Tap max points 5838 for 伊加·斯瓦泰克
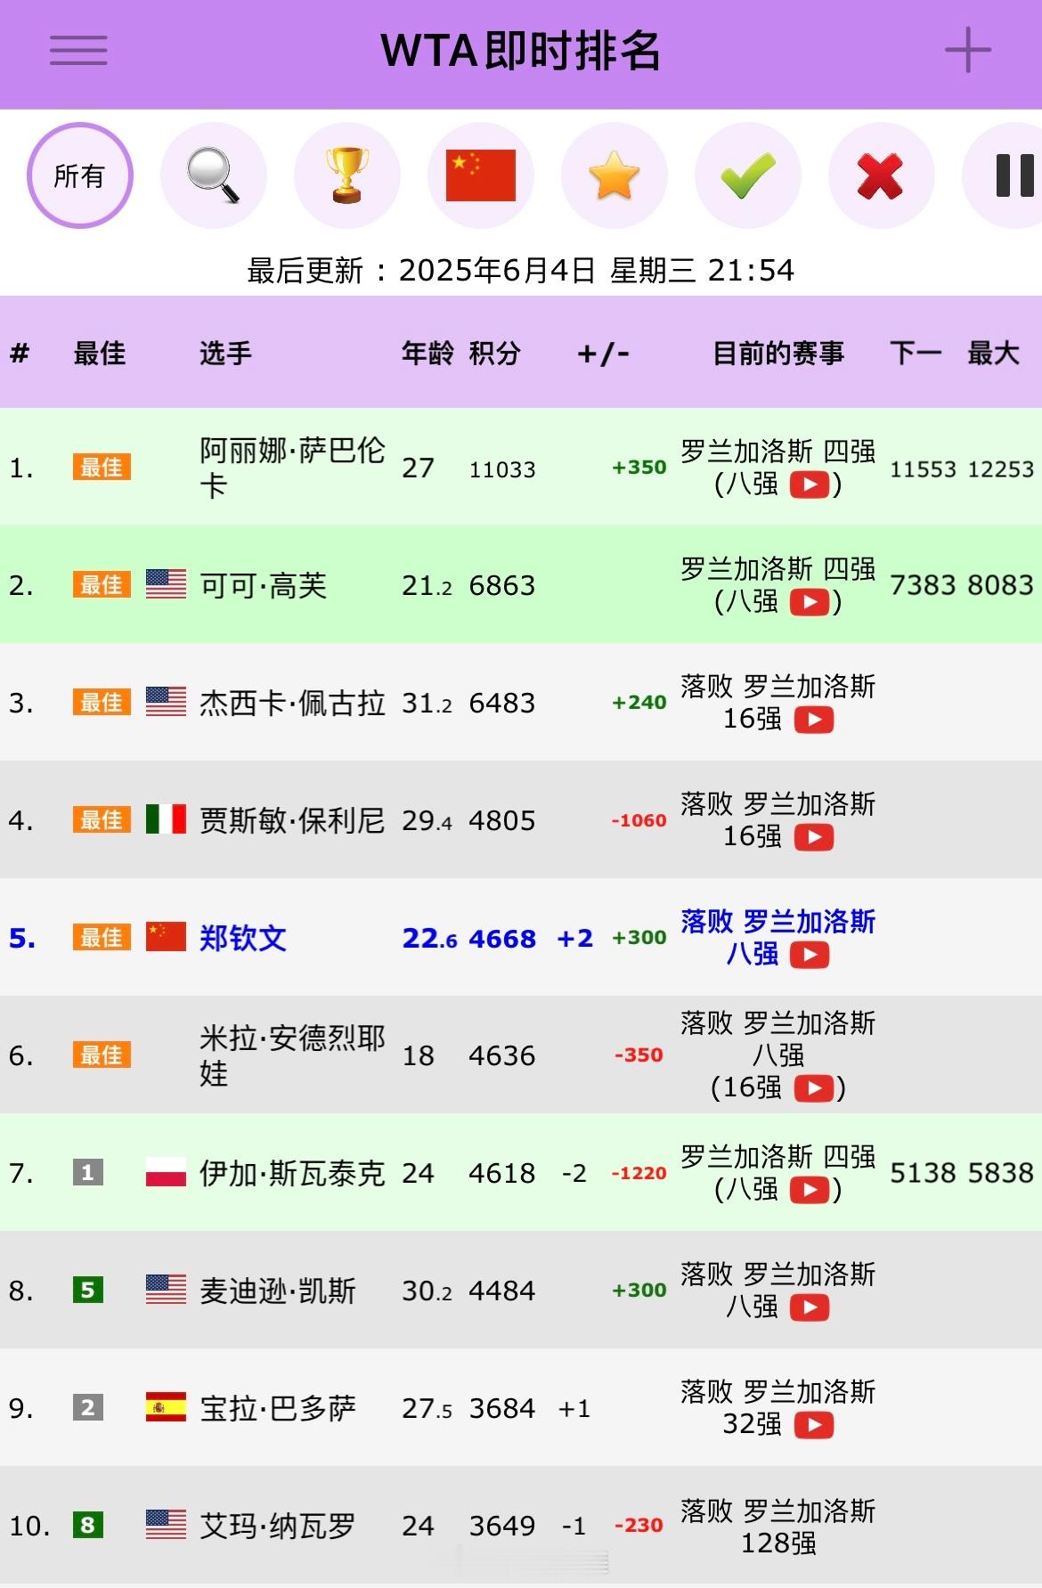Screen dimensions: 1042x1588 click(1001, 1173)
